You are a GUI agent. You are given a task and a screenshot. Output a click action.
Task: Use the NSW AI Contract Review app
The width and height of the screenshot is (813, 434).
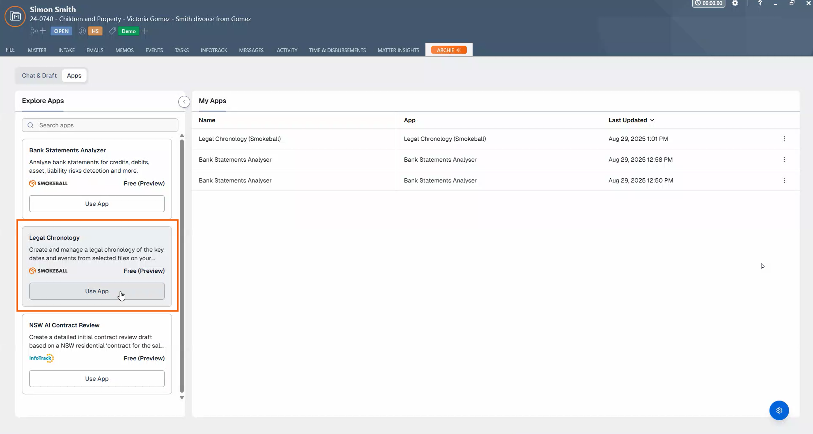pyautogui.click(x=97, y=379)
